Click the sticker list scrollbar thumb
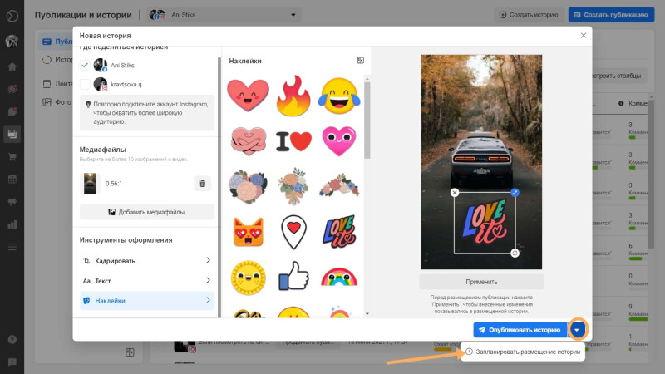Screen dimensions: 665x374 click(x=367, y=121)
